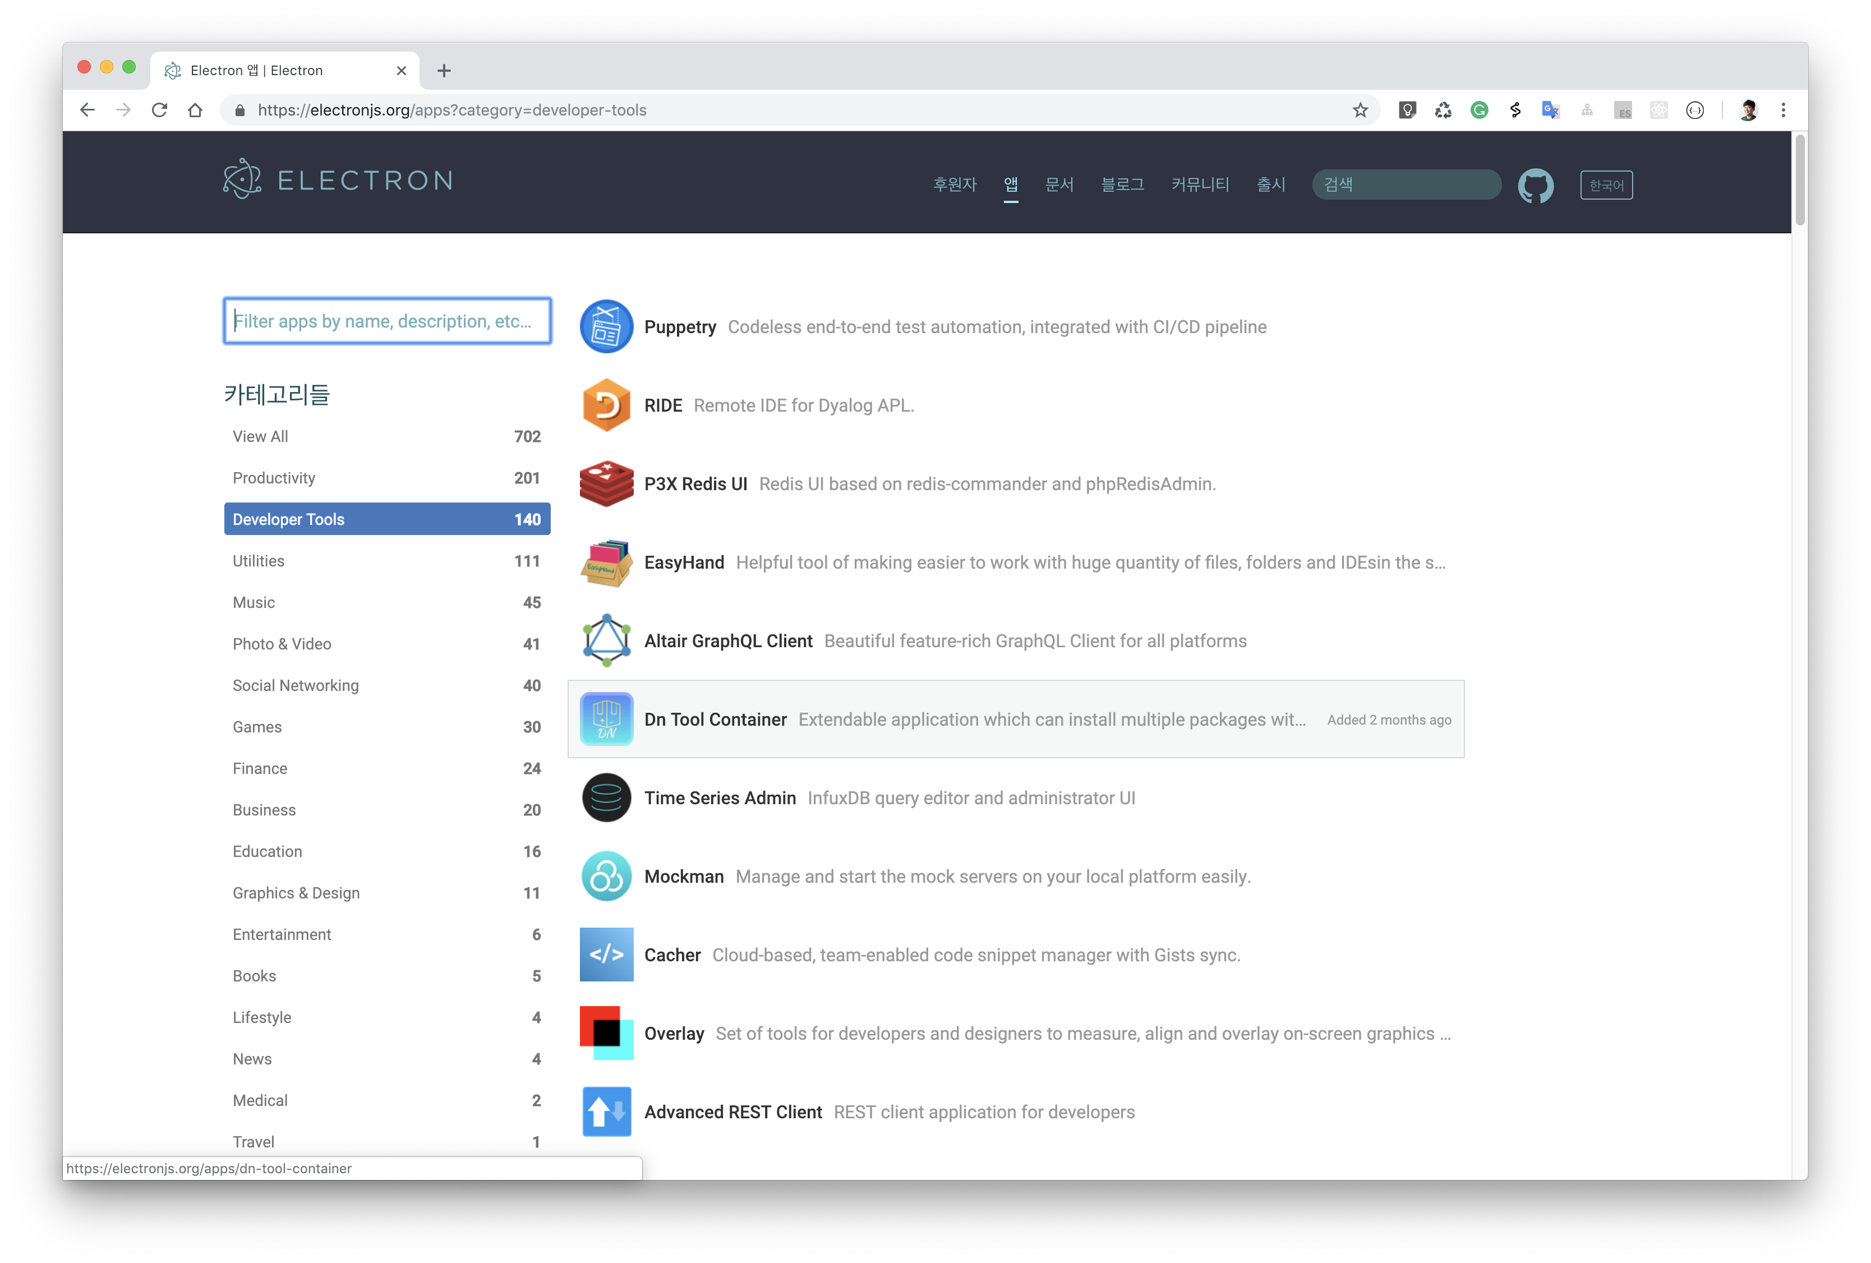
Task: Open the 한국어 language selector
Action: click(1605, 185)
